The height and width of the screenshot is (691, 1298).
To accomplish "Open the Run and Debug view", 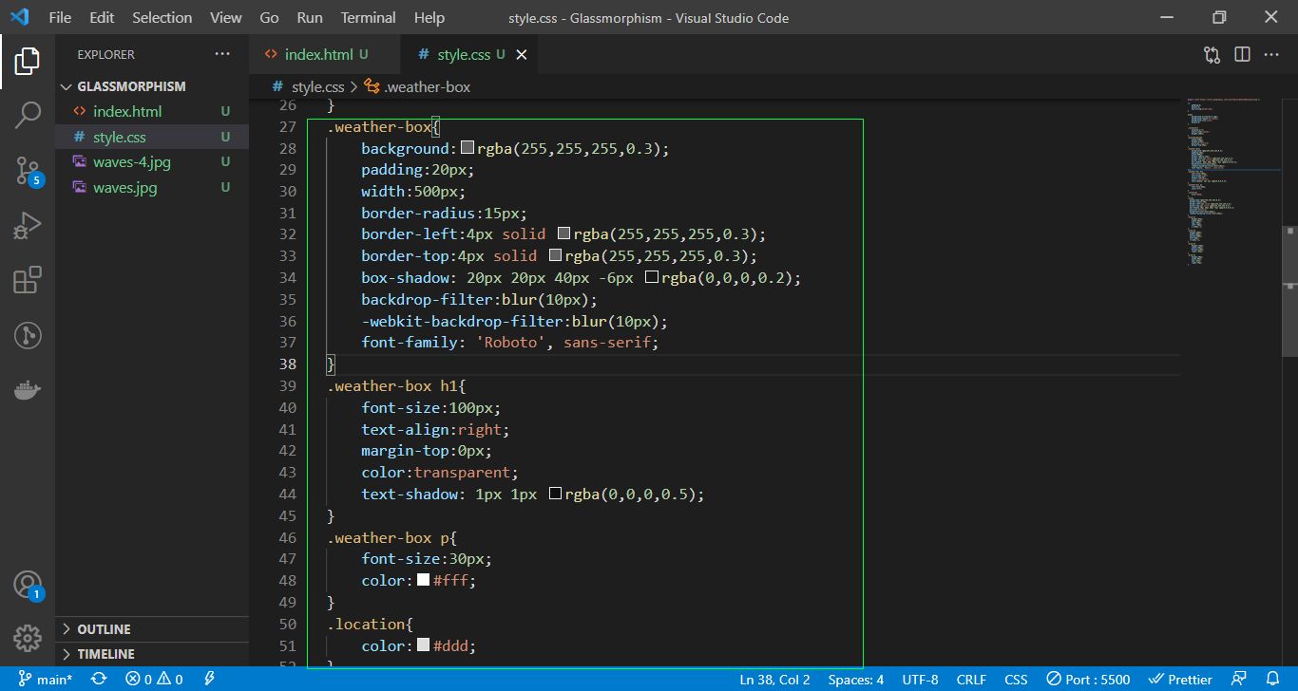I will tap(28, 226).
